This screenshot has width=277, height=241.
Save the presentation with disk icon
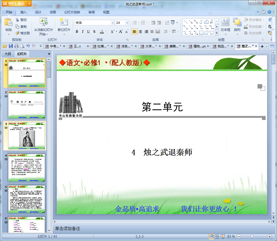click(x=11, y=46)
